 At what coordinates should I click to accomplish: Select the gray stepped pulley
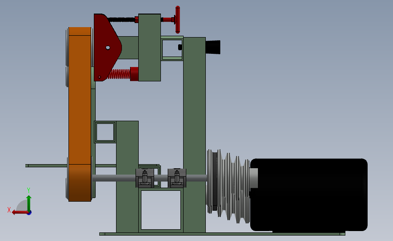point(228,186)
